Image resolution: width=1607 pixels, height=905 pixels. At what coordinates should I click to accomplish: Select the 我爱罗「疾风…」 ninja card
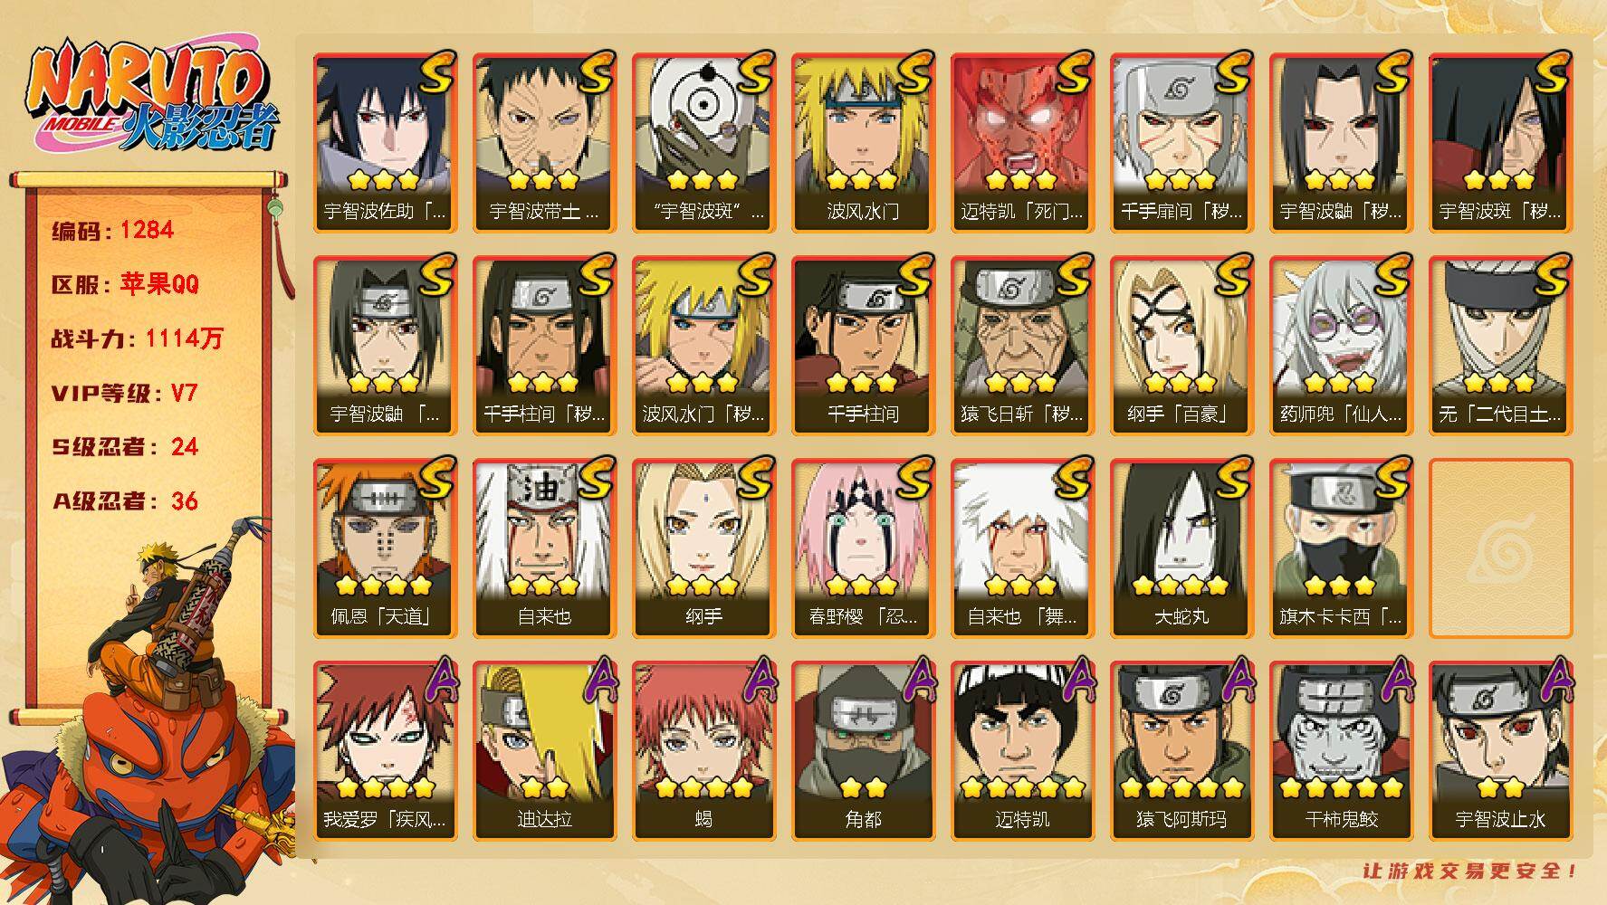click(385, 751)
